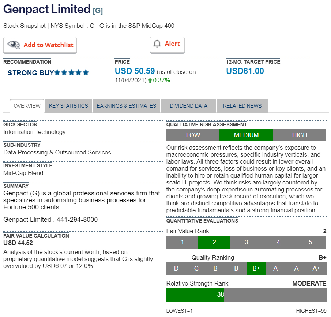Click the five star rating icons
Image resolution: width=331 pixels, height=317 pixels.
(72, 72)
